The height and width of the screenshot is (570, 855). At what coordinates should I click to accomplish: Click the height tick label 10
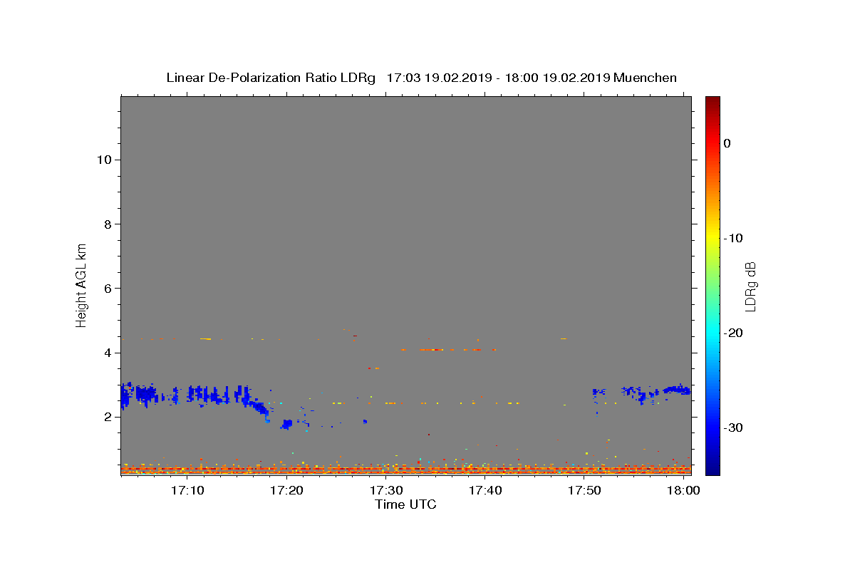point(103,160)
